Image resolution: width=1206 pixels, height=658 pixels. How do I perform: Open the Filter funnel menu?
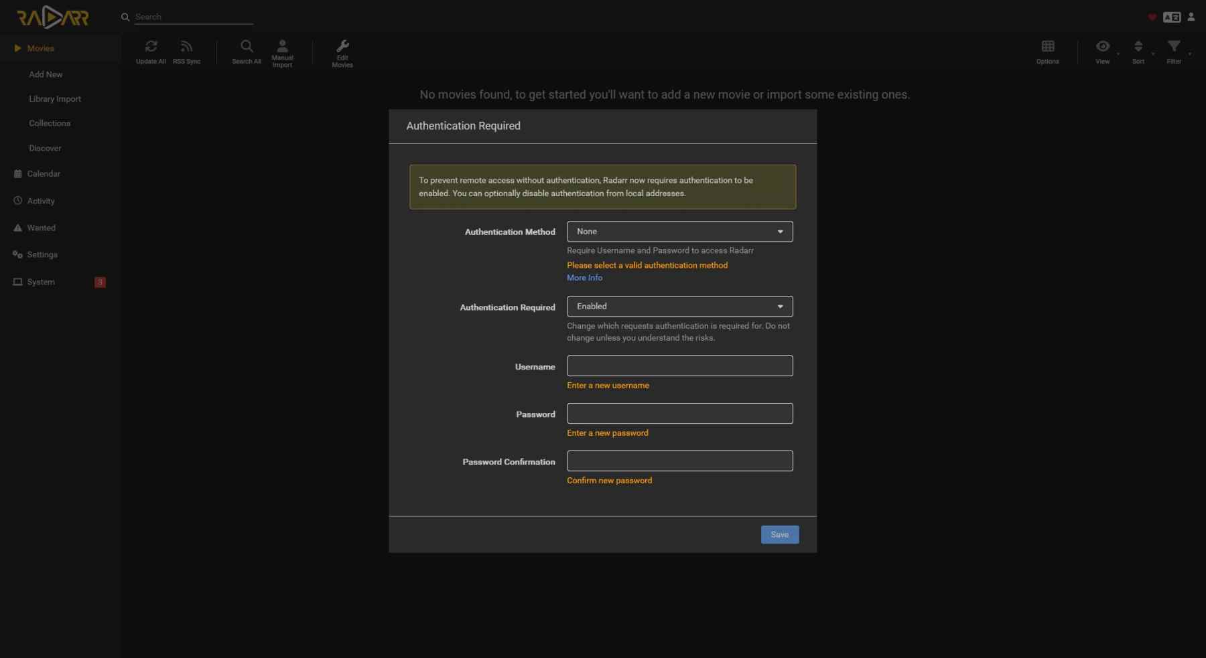click(x=1174, y=47)
